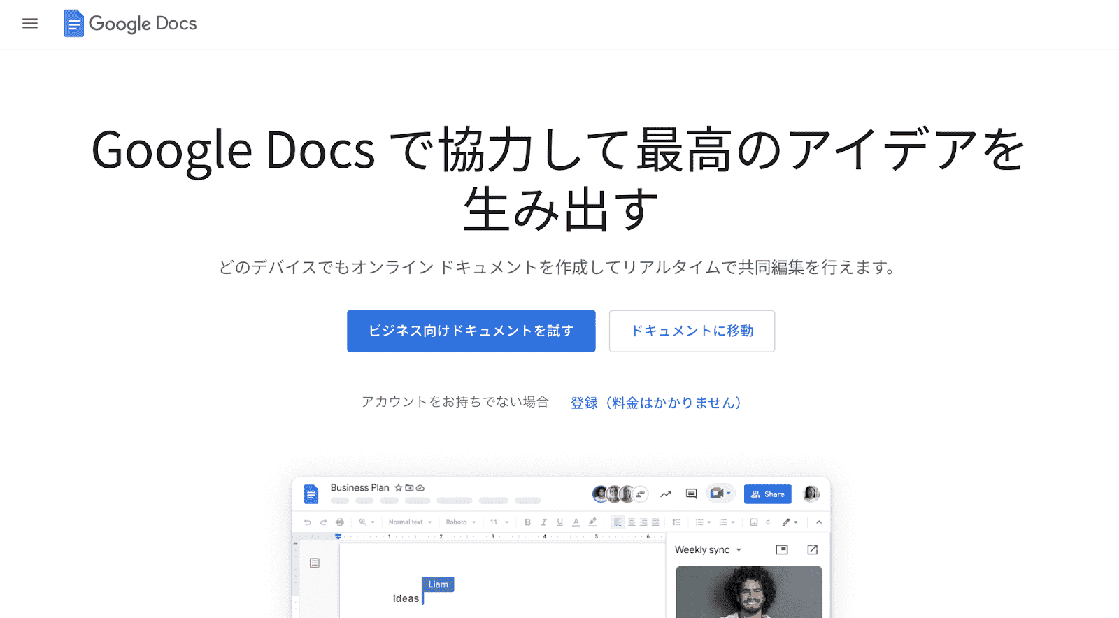Open the editing mode pencil dropdown
Image resolution: width=1119 pixels, height=618 pixels.
[x=790, y=522]
